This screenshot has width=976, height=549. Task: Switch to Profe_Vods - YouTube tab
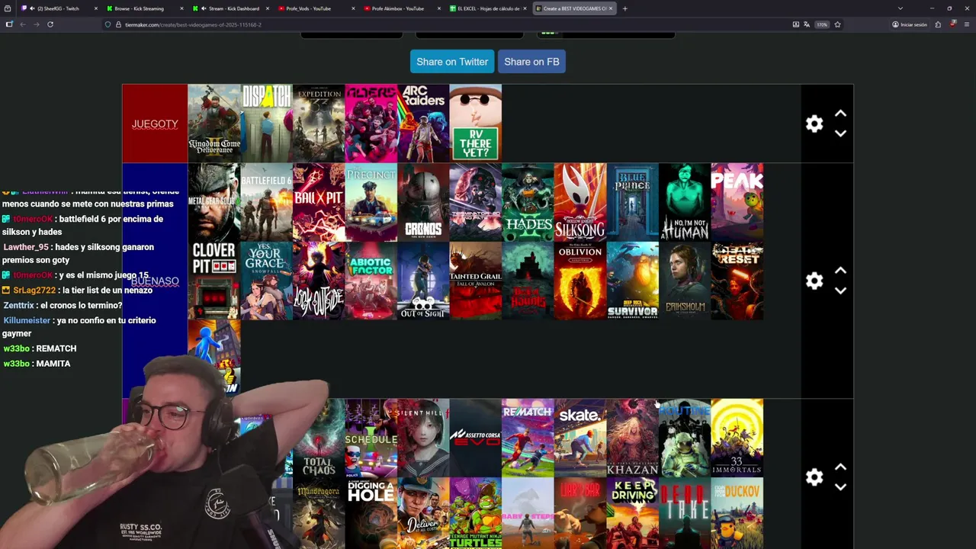coord(316,8)
